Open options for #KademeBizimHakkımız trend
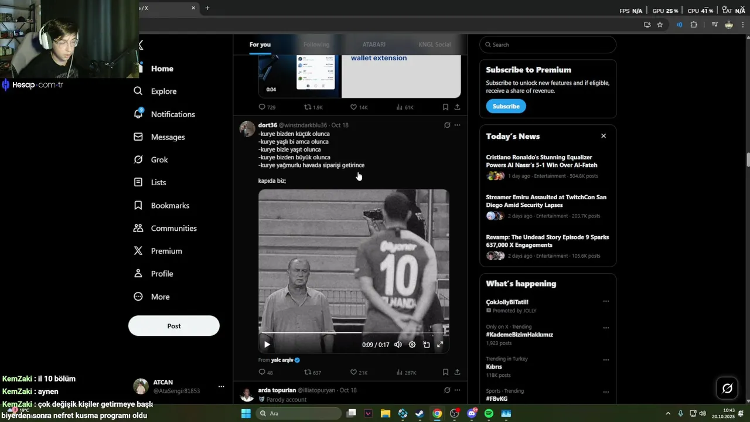The image size is (750, 422). [606, 328]
